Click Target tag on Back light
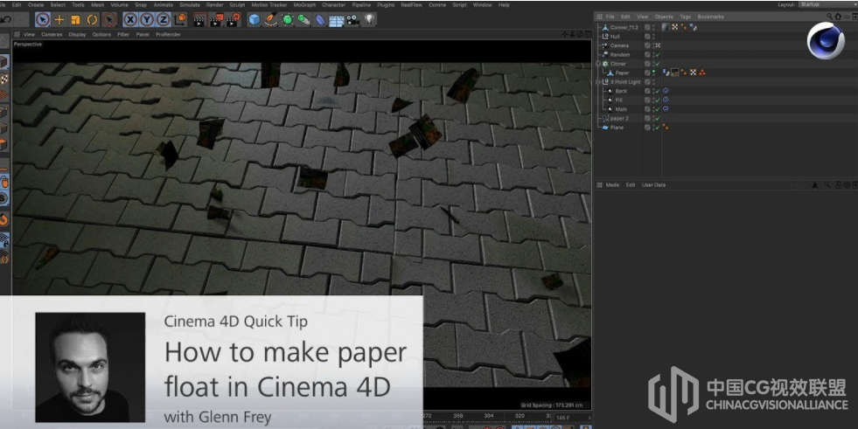The height and width of the screenshot is (429, 858). tap(666, 91)
